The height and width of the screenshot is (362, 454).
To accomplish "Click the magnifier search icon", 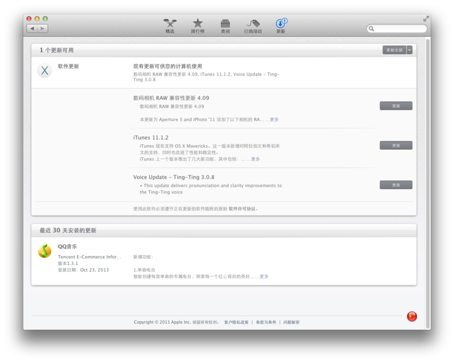I will 371,28.
